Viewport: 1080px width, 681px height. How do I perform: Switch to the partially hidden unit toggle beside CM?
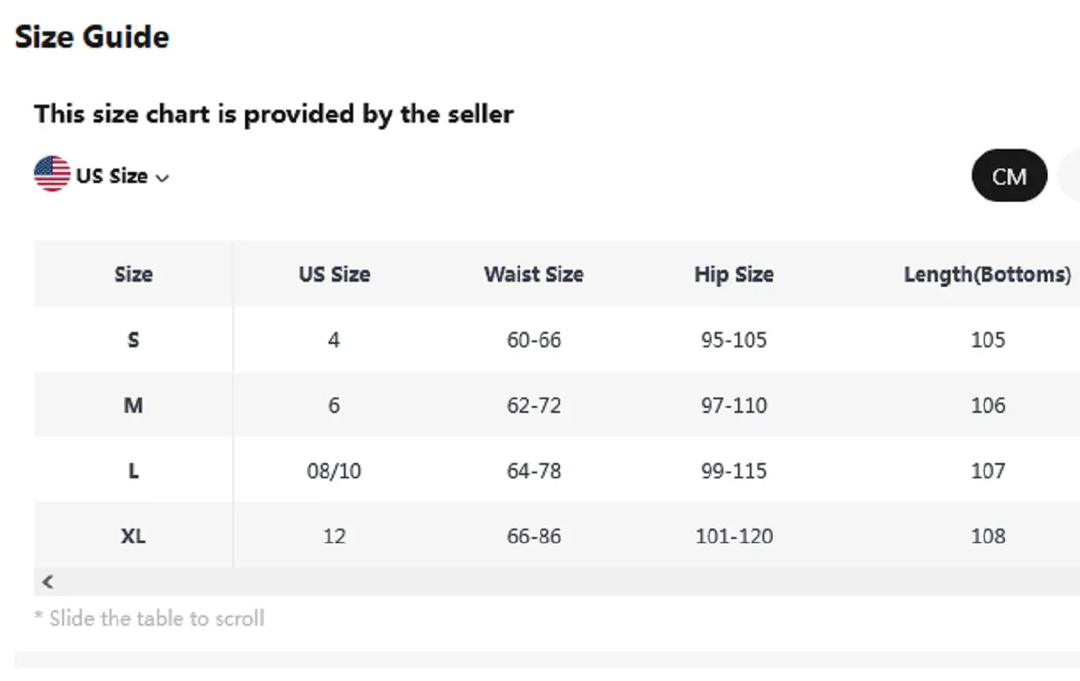[x=1069, y=175]
